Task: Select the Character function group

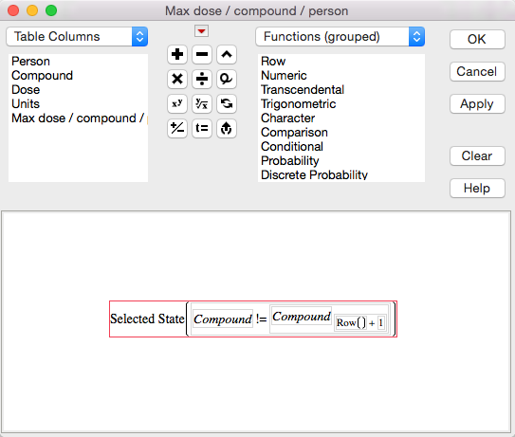Action: [x=287, y=118]
